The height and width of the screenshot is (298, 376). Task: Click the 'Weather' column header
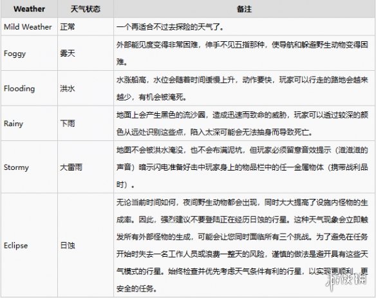29,9
